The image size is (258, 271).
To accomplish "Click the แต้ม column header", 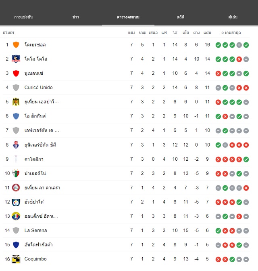I will pos(207,32).
